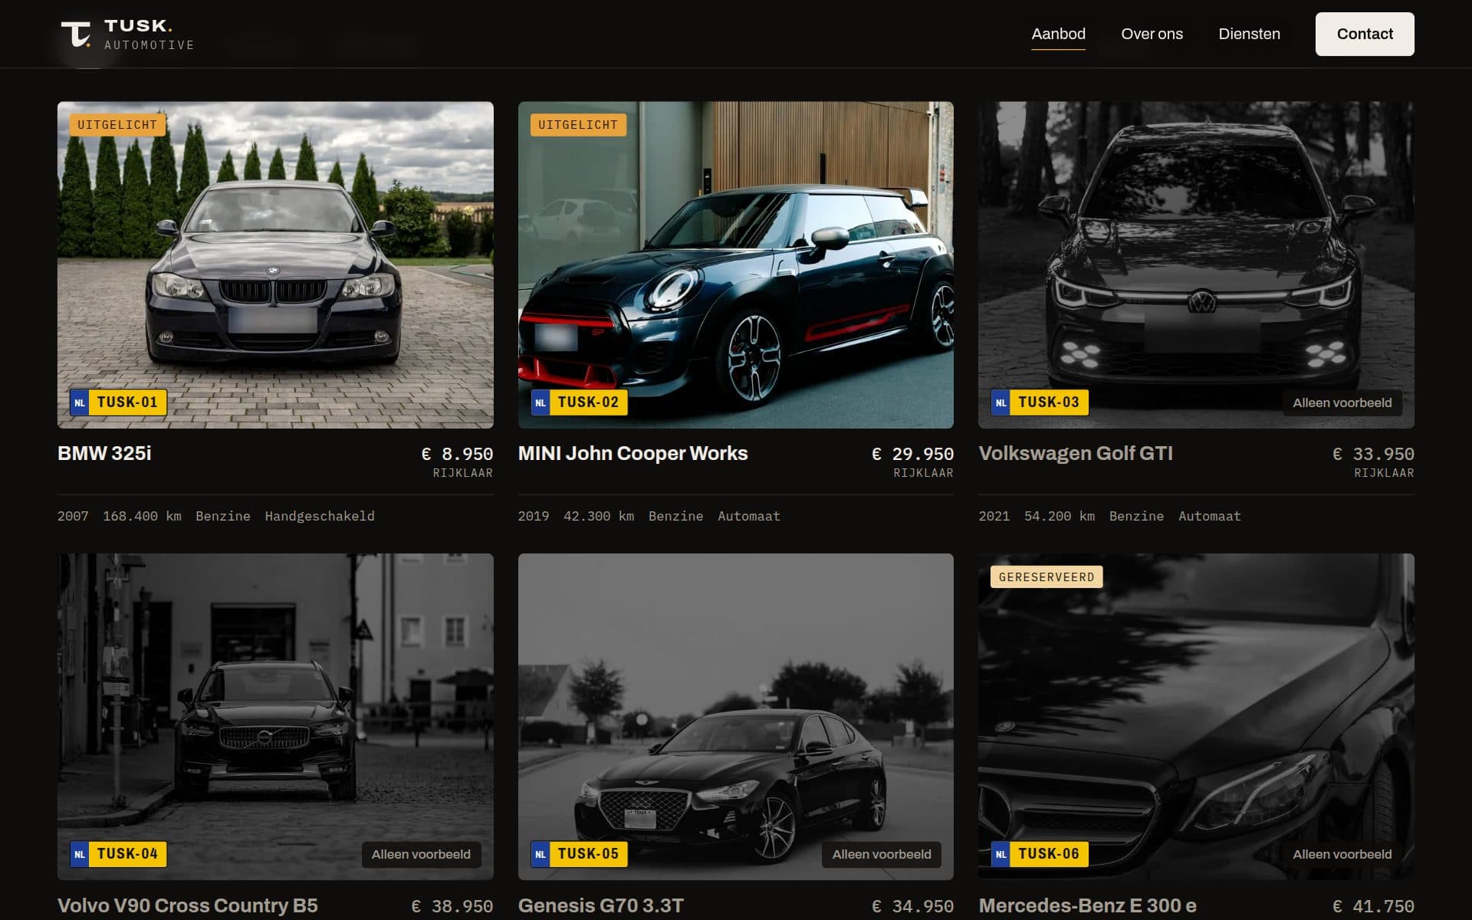Open the BMW 325i listing title

(x=104, y=453)
